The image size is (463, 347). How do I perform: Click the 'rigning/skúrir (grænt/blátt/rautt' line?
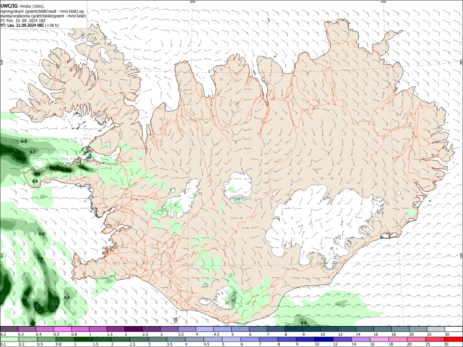(x=42, y=11)
